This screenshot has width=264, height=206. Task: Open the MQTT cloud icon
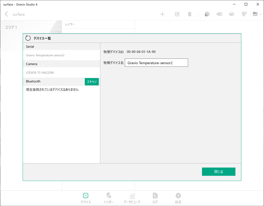[232, 14]
